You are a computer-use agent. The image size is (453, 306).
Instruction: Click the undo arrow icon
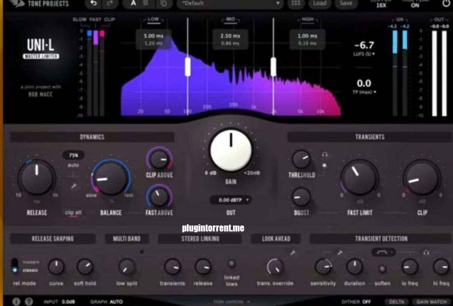click(93, 4)
